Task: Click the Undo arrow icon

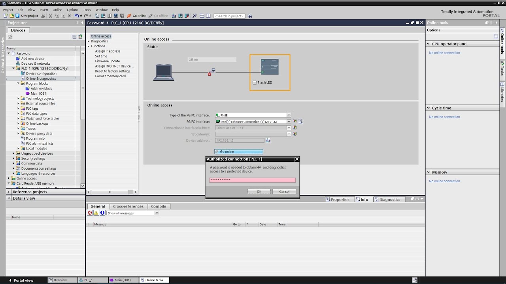Action: click(x=77, y=16)
